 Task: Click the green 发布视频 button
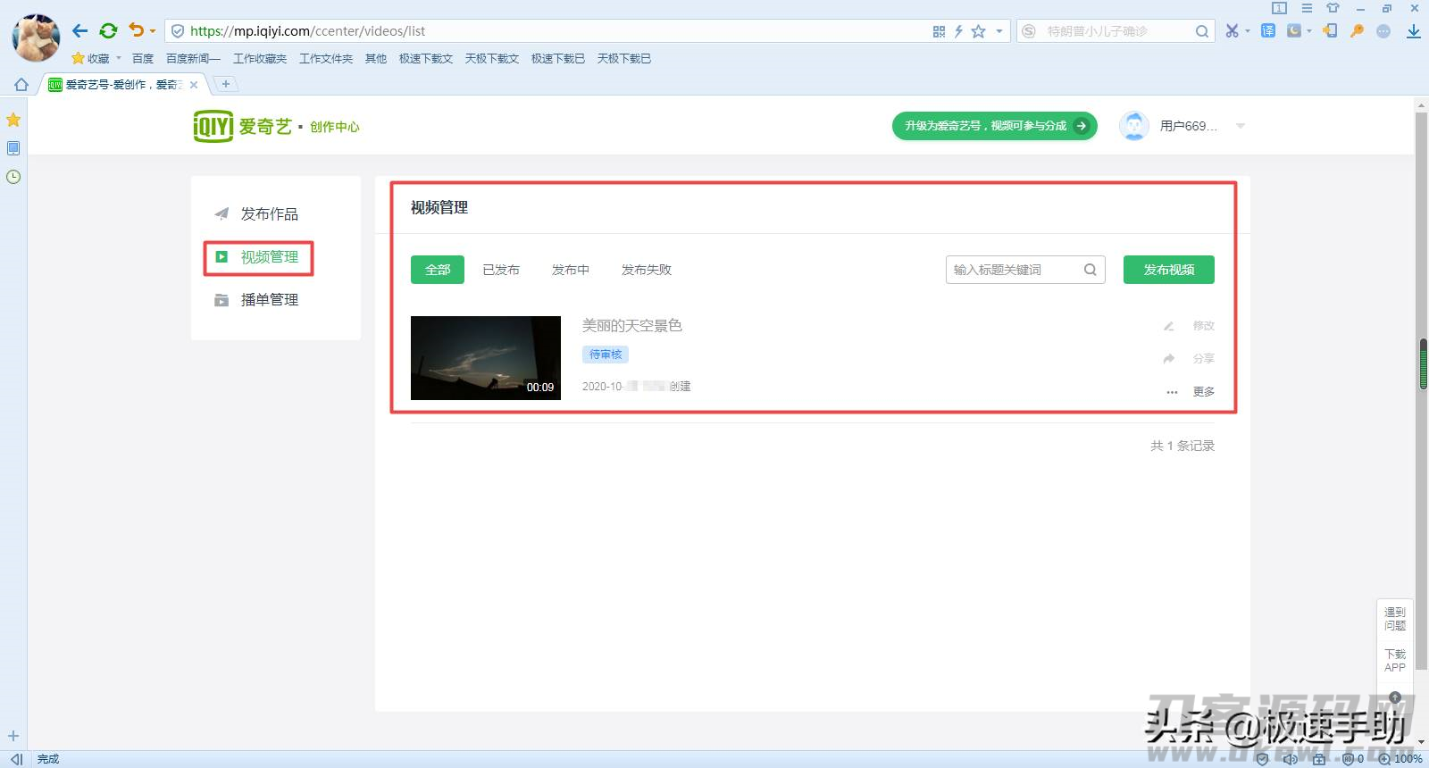(1169, 270)
